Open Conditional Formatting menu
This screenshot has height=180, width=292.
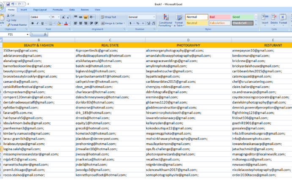(x=165, y=20)
